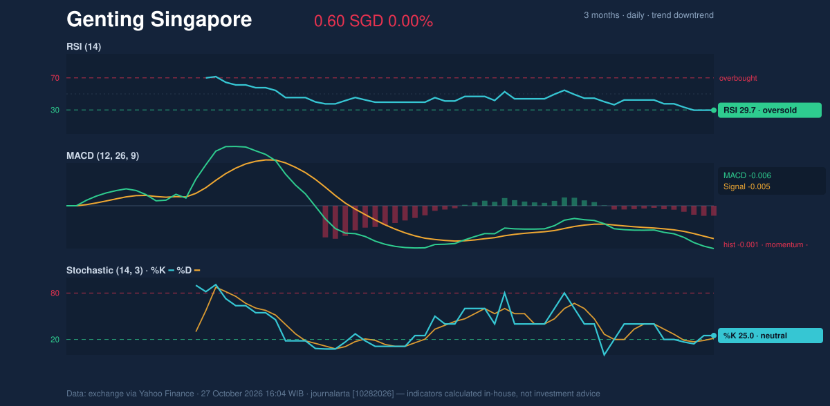Click the overbought label

[738, 78]
